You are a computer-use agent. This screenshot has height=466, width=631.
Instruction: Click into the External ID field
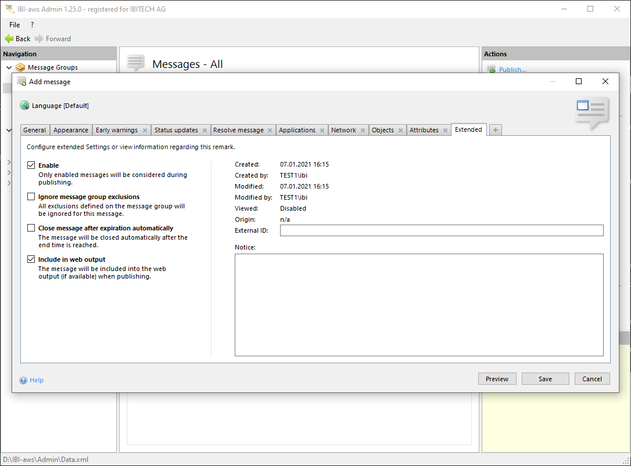pos(442,230)
